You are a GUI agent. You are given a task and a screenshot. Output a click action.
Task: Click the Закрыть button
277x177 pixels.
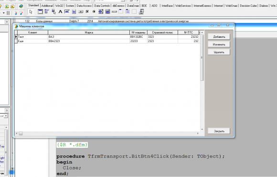[219, 131]
